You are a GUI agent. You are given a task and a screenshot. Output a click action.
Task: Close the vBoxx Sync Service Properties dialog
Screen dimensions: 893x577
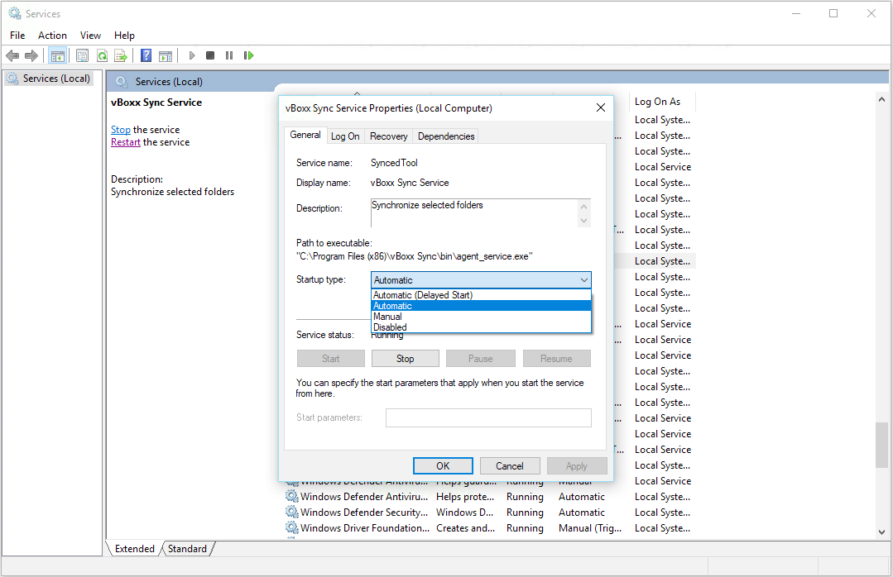tap(600, 107)
